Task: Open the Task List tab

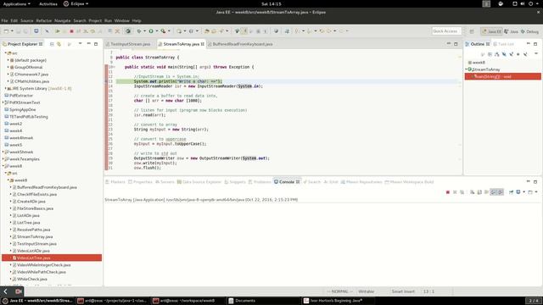Action: coord(504,44)
